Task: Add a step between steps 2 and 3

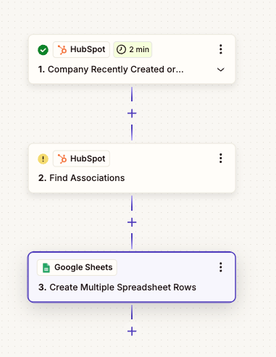Action: click(x=132, y=222)
